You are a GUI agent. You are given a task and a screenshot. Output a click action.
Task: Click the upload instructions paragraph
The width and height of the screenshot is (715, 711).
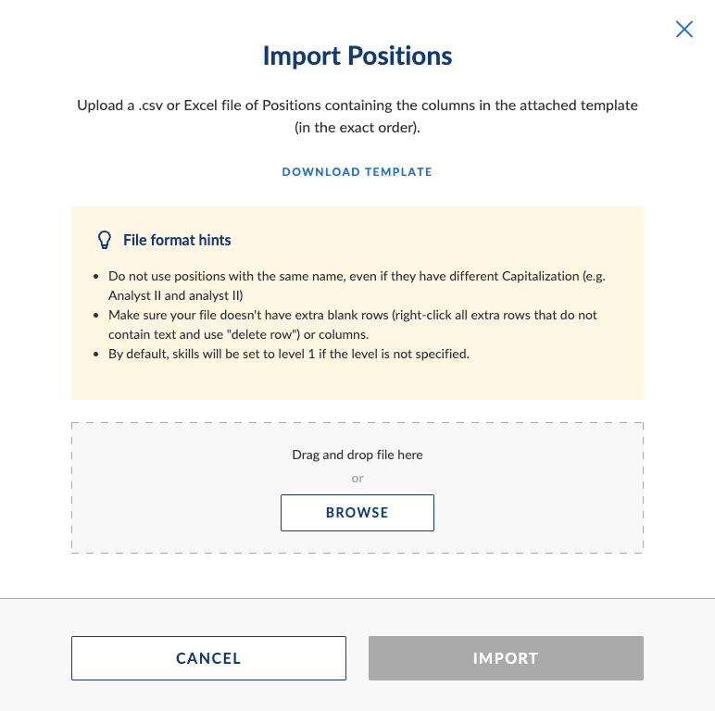(357, 117)
